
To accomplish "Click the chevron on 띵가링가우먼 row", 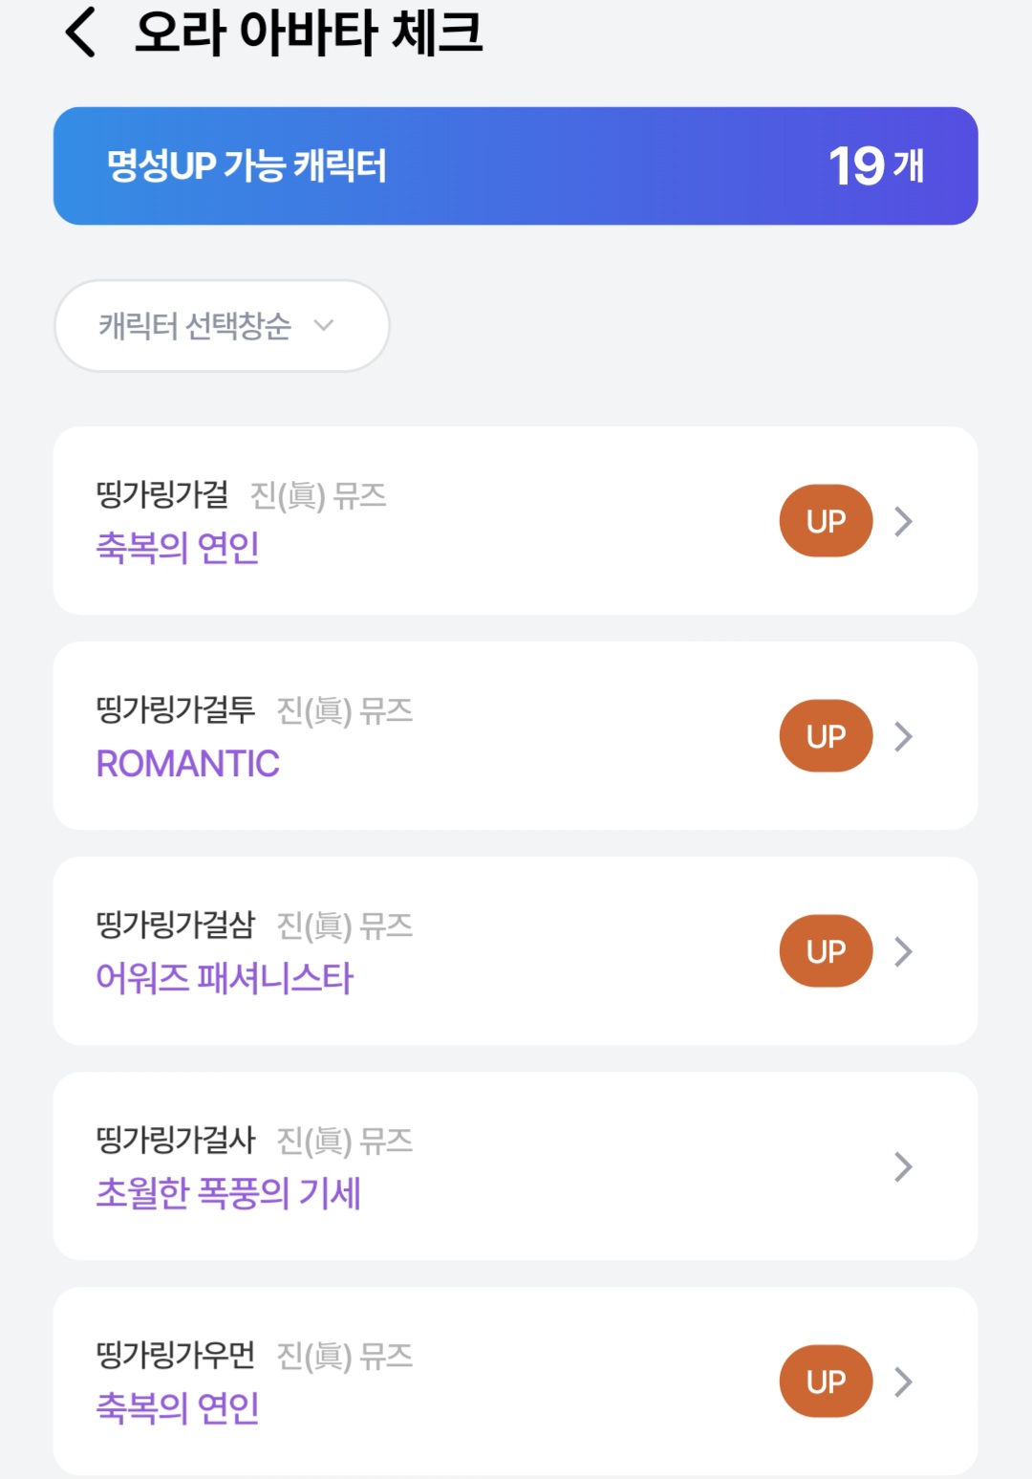I will [903, 1381].
